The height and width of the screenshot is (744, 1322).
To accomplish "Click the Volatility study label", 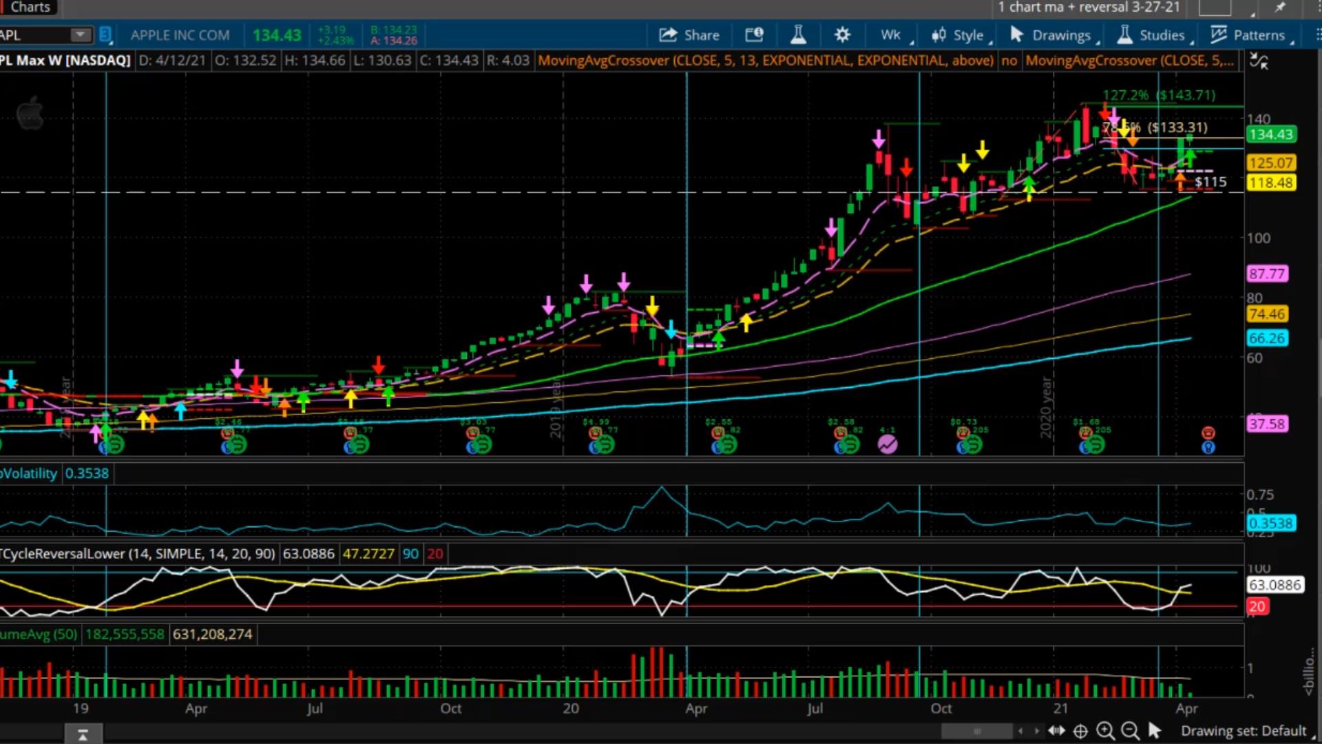I will coord(29,474).
